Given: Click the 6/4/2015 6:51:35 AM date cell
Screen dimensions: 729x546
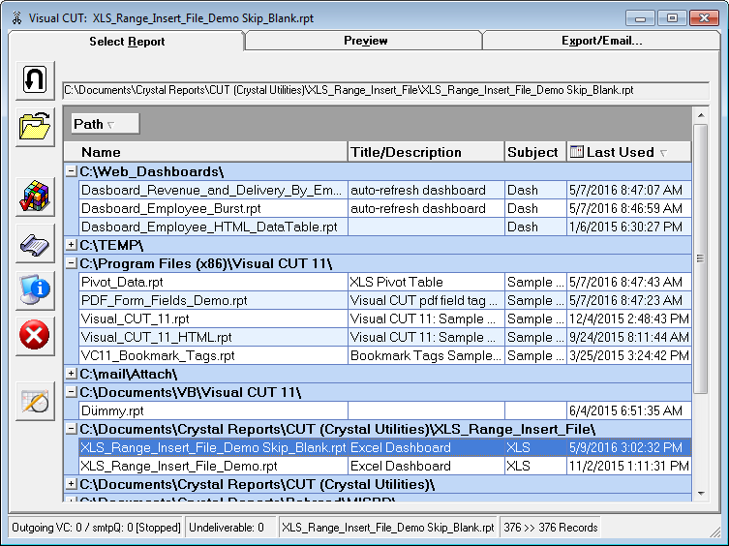Looking at the screenshot, I should [x=628, y=410].
